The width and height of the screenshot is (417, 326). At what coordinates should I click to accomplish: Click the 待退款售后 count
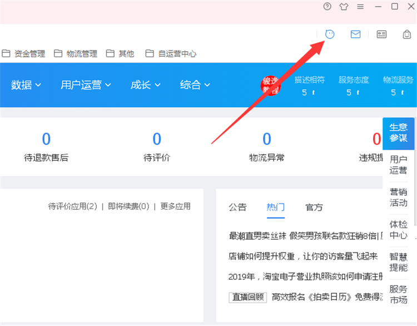point(46,139)
